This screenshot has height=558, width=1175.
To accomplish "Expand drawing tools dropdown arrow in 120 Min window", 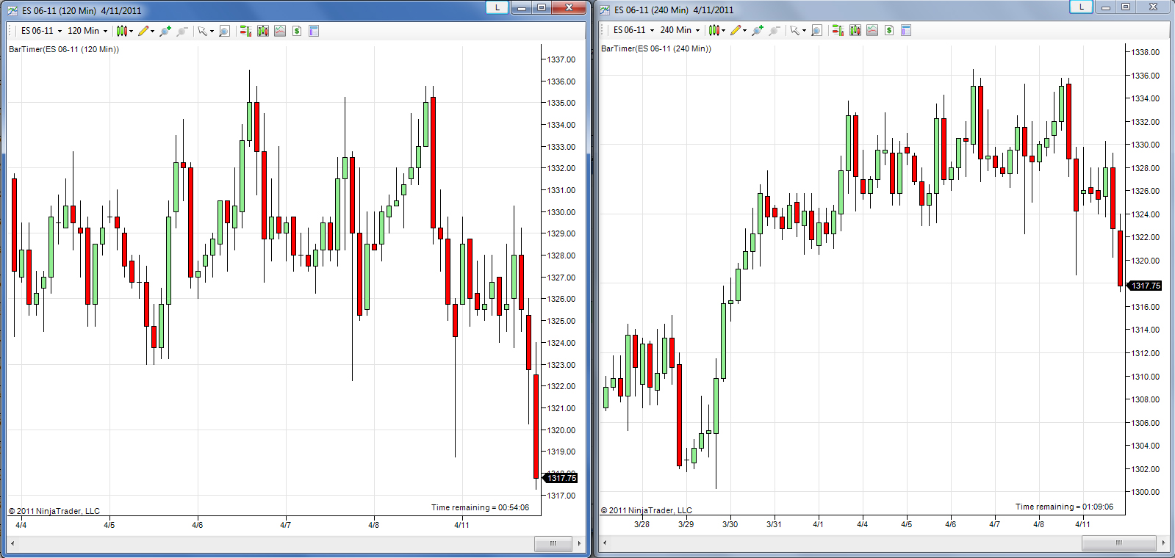I will tap(152, 31).
